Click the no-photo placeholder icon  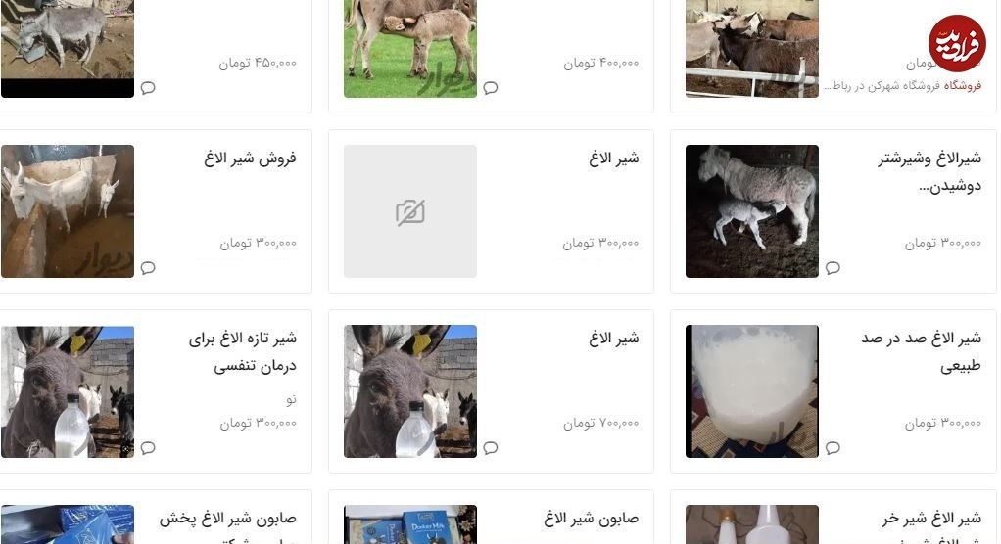point(409,212)
